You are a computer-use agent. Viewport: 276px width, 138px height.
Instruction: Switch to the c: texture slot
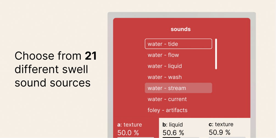click(x=221, y=125)
